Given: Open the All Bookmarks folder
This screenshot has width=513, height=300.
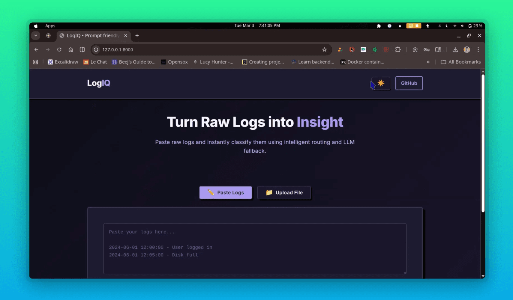Looking at the screenshot, I should 460,62.
